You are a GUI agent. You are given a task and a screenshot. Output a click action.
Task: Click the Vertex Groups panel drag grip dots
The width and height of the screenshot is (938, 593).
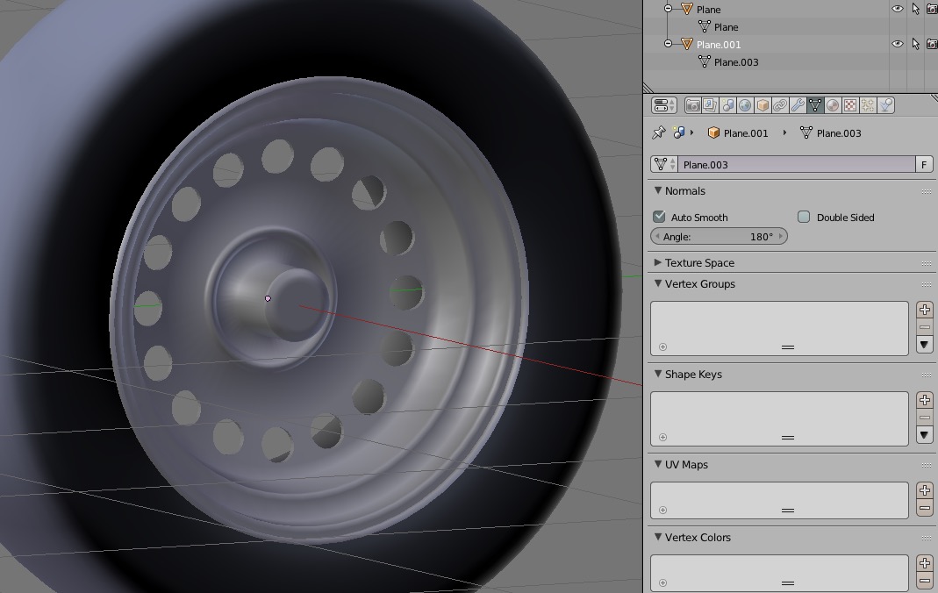pyautogui.click(x=926, y=284)
